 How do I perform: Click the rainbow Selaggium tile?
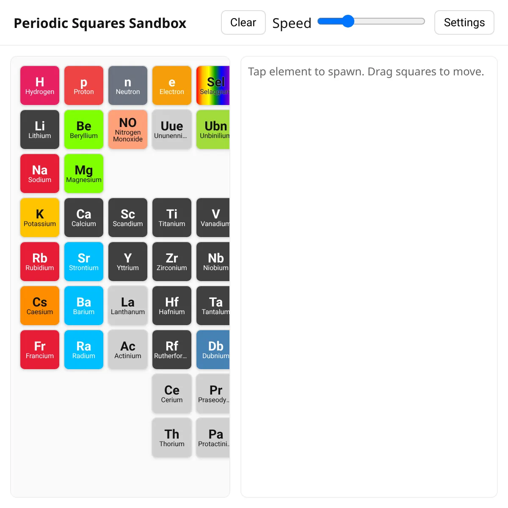(213, 86)
